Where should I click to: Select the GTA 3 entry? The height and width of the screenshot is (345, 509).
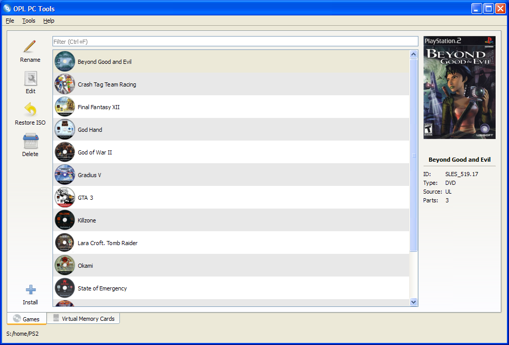coord(231,198)
